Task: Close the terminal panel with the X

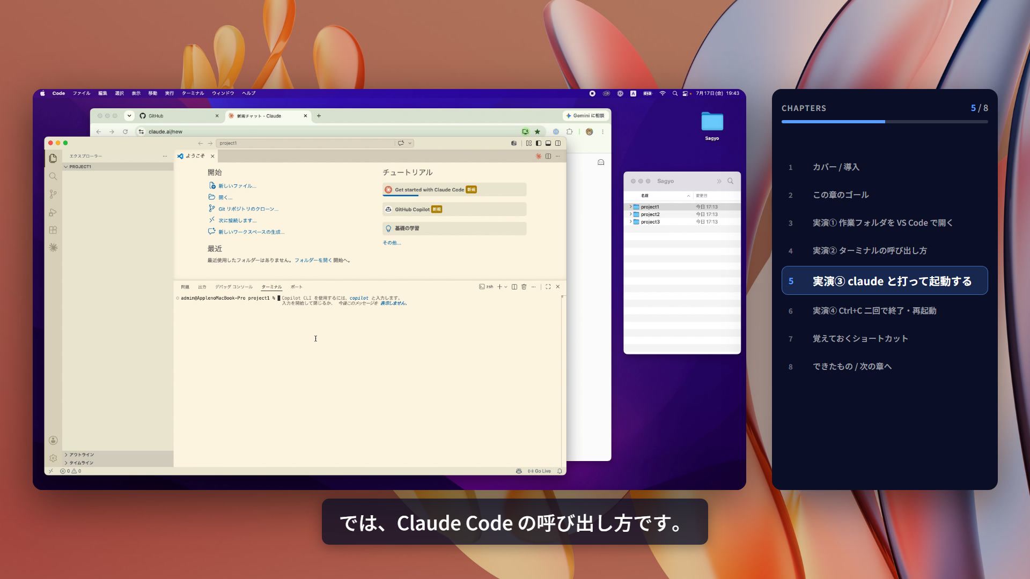Action: 558,287
